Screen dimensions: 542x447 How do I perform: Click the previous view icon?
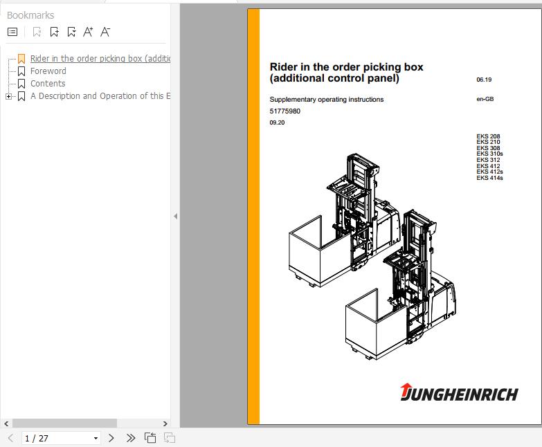pyautogui.click(x=150, y=438)
